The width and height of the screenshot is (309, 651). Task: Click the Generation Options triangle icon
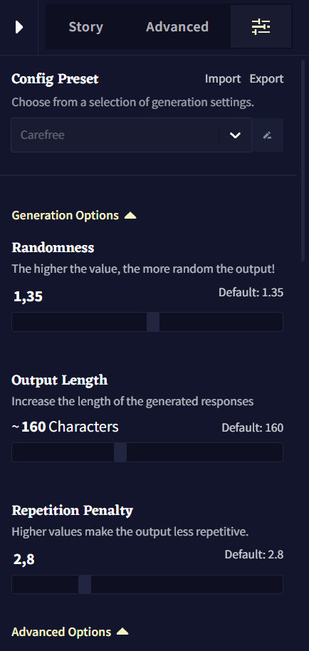click(x=130, y=216)
